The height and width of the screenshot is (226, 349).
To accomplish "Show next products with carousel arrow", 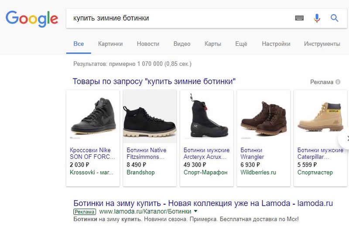I will (x=346, y=139).
